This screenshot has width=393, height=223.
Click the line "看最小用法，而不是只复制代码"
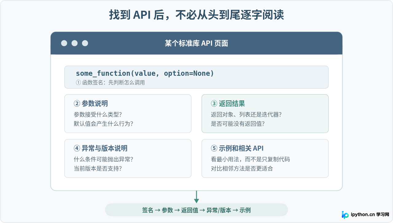(x=251, y=159)
